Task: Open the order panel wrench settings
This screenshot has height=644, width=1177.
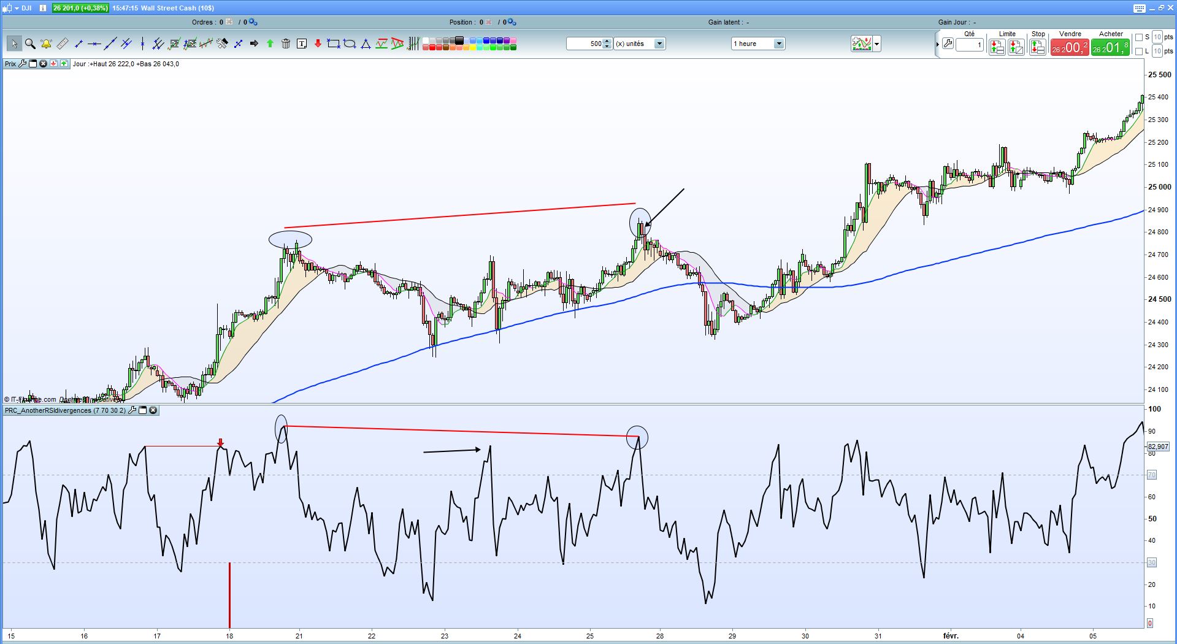Action: click(948, 44)
